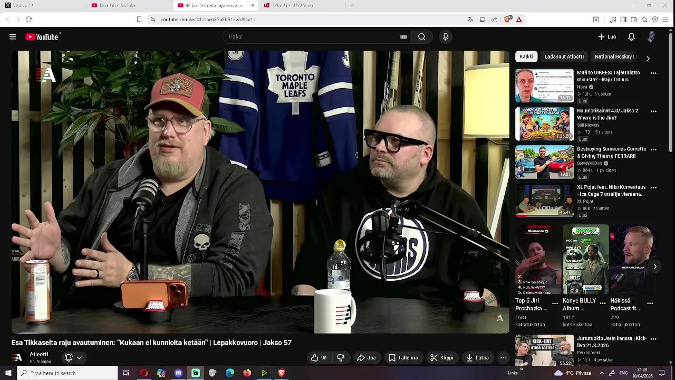Open options for Destroying Someone's Corvette video
This screenshot has height=380, width=675.
(x=653, y=149)
